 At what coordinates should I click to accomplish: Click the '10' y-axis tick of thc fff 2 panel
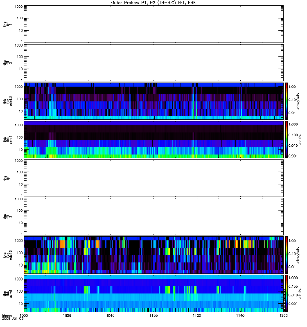click(21, 223)
